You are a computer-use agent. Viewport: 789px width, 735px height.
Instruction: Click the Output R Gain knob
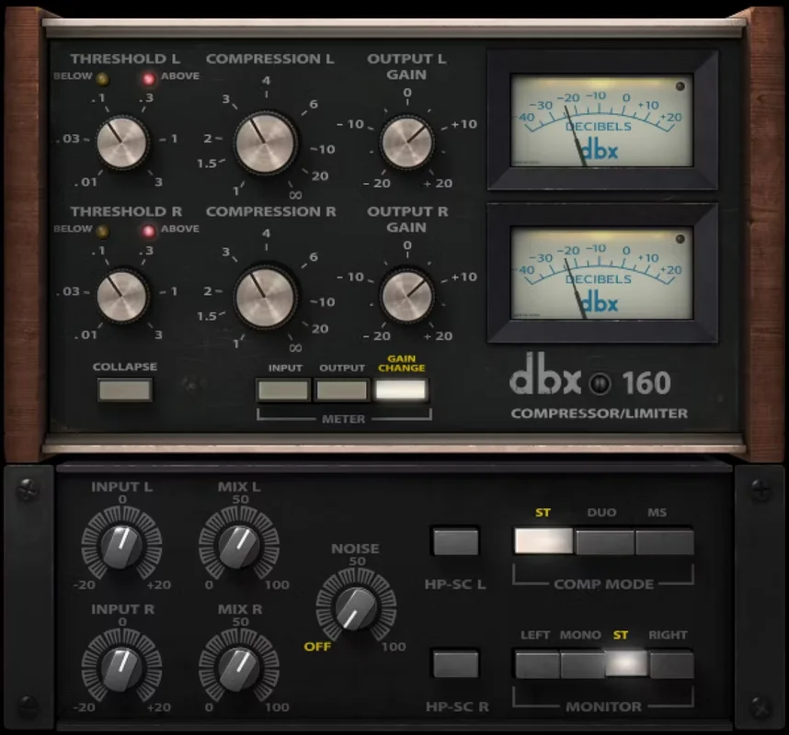[x=406, y=295]
